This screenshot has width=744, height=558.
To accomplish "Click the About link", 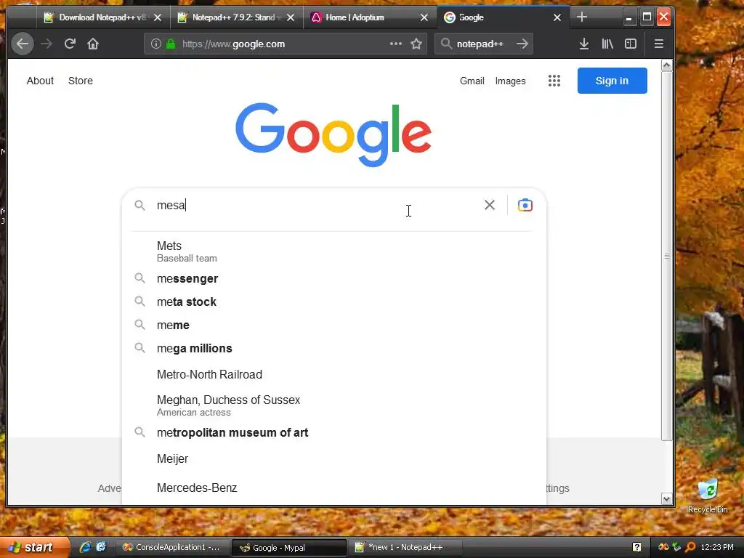I will click(41, 81).
